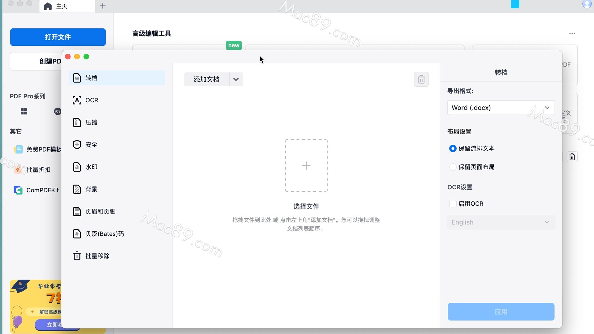Viewport: 594px width, 334px height.
Task: Open Batch Remove (批量移除) tool
Action: point(97,256)
